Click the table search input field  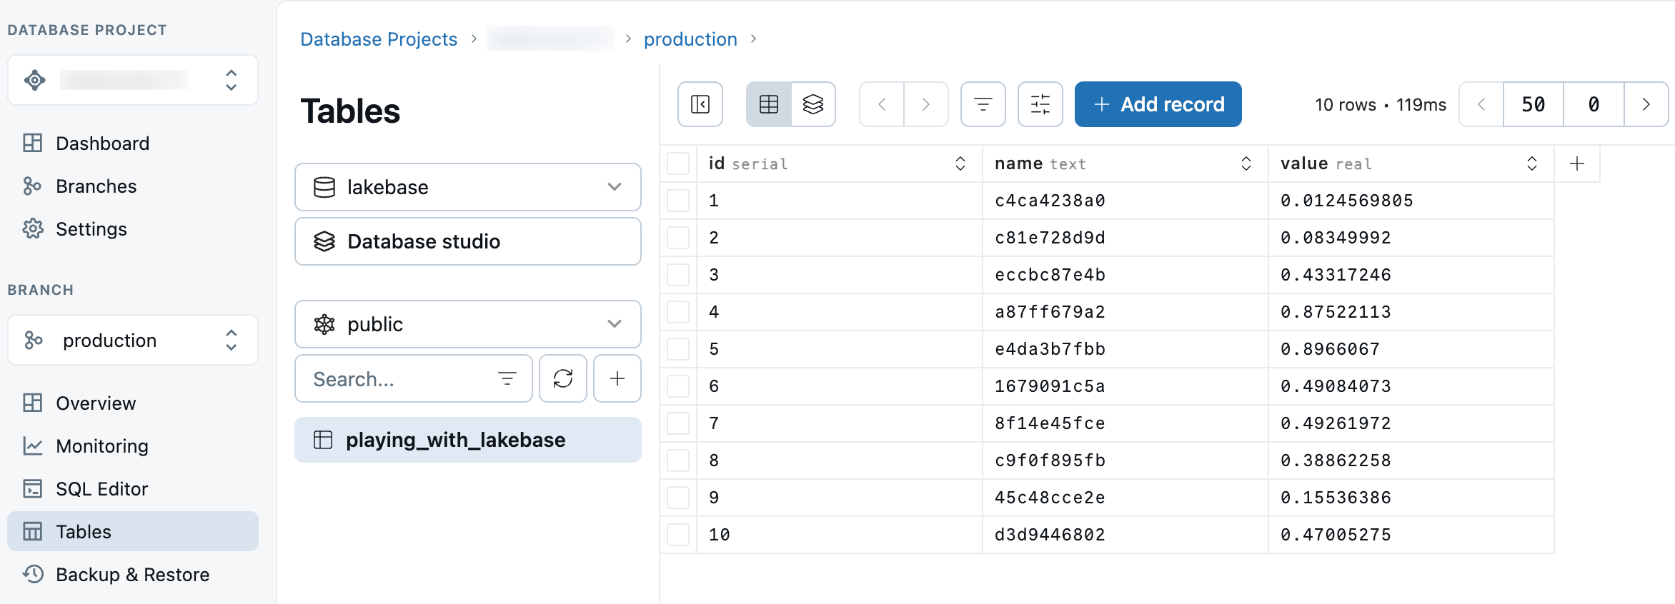[x=400, y=379]
